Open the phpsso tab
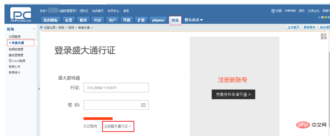 tap(158, 20)
